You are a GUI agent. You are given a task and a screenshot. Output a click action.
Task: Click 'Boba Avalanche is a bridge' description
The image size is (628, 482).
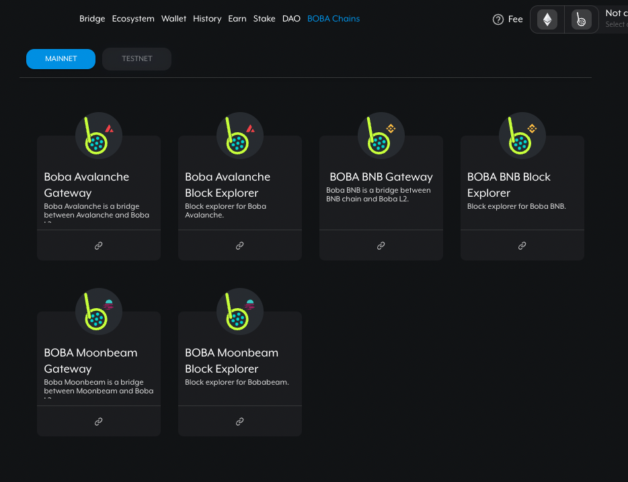pyautogui.click(x=97, y=212)
